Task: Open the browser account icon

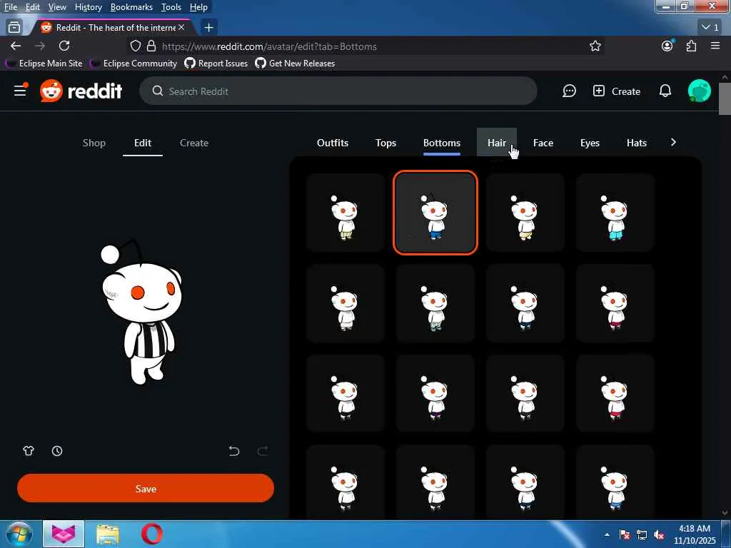Action: (667, 46)
